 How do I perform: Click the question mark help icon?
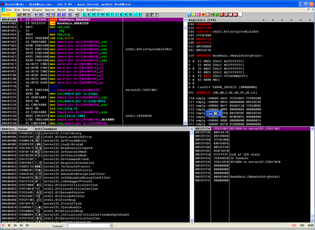pos(156,15)
